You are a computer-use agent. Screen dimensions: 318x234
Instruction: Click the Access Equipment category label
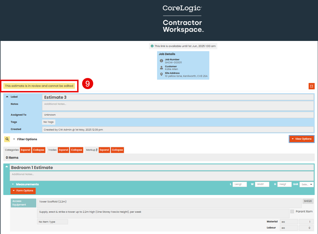click(x=24, y=203)
